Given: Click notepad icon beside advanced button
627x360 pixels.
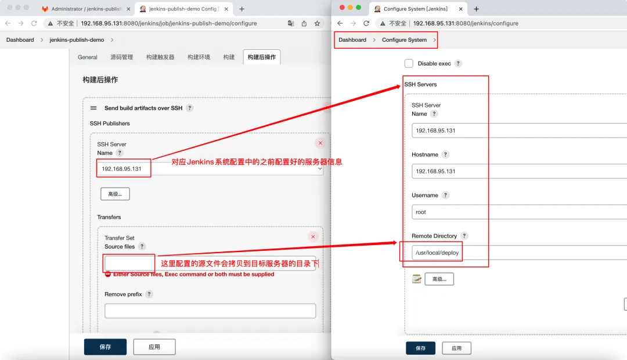Looking at the screenshot, I should click(x=417, y=279).
